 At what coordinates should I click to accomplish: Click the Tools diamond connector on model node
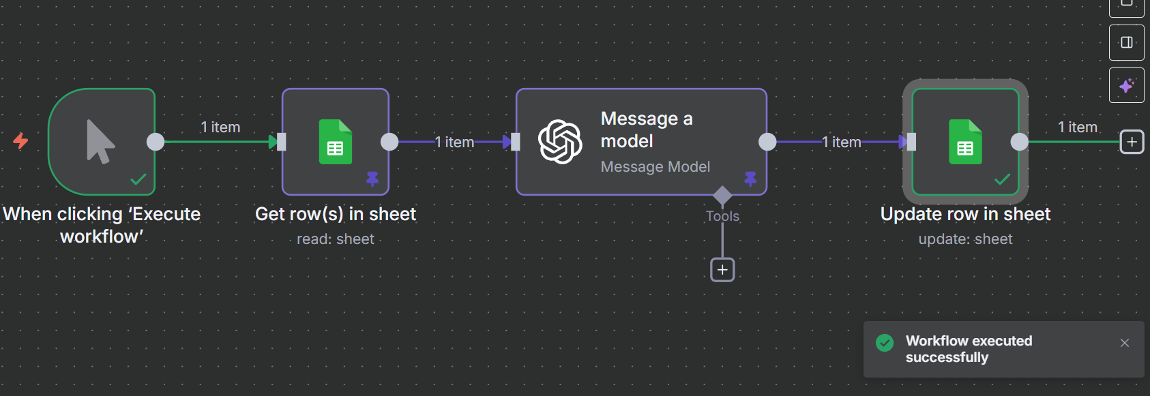[x=722, y=196]
